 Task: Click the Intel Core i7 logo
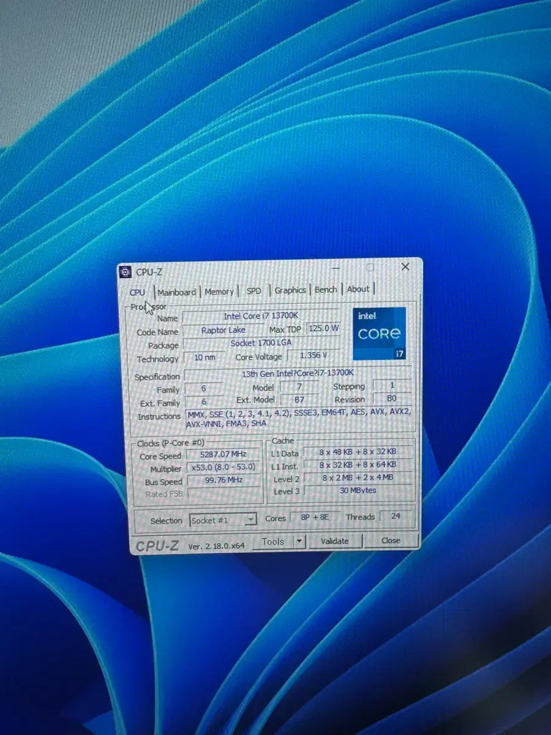[x=380, y=333]
